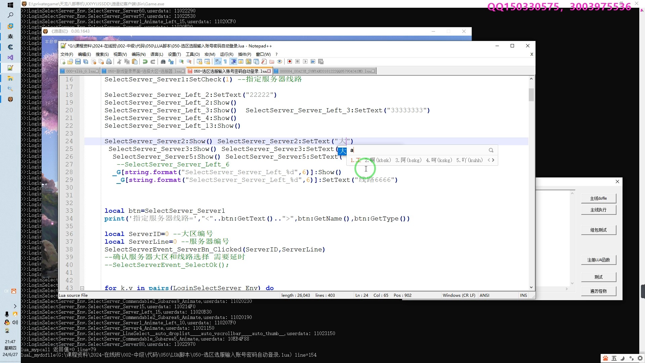Click the Cut scissors icon

pyautogui.click(x=119, y=62)
